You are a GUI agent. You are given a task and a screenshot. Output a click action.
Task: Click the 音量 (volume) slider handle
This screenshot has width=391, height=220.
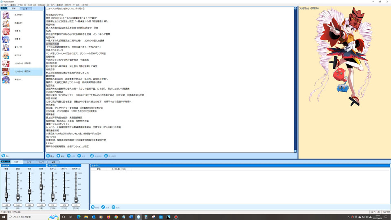(x=6, y=196)
